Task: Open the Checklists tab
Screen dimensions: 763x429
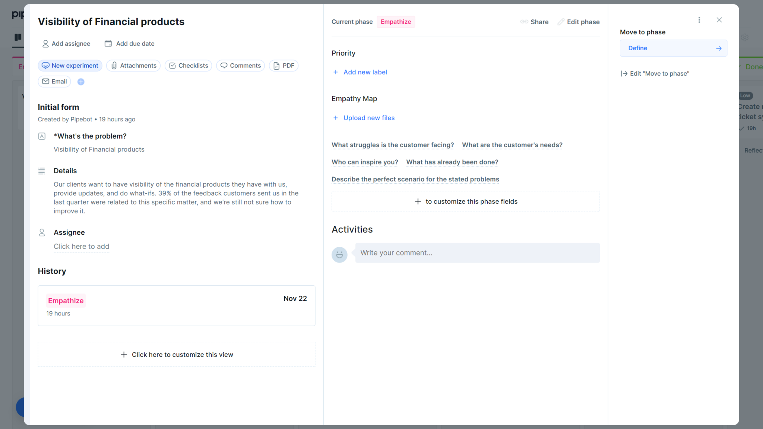Action: click(188, 66)
